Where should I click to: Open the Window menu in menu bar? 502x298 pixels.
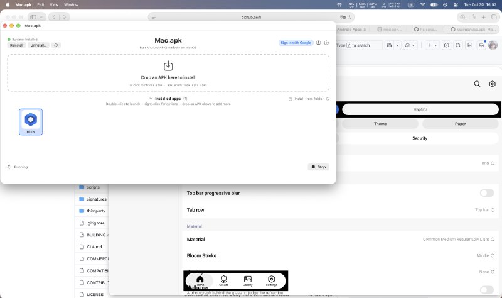71,5
